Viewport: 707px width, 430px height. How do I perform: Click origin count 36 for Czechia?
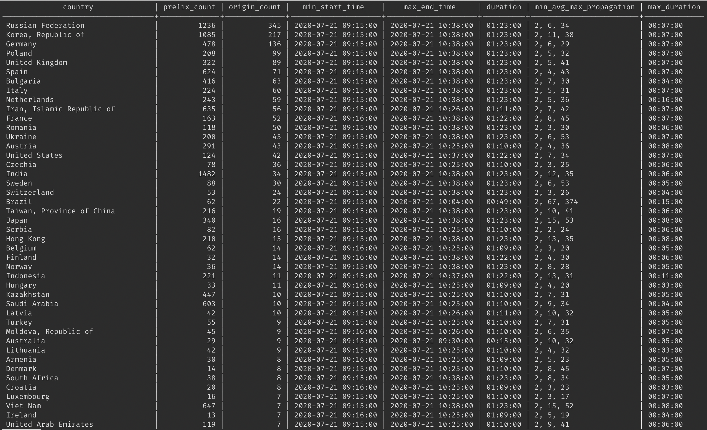[x=277, y=165]
